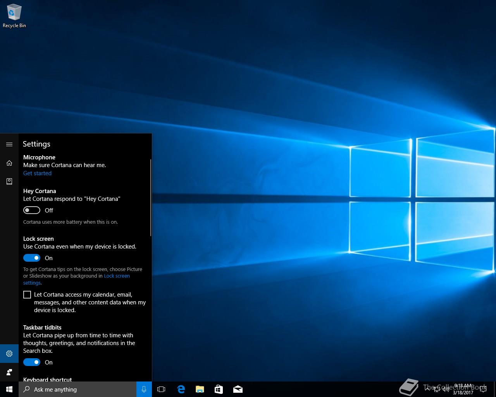Turn off the Lock screen Cortana switch
The width and height of the screenshot is (496, 397).
pos(32,258)
